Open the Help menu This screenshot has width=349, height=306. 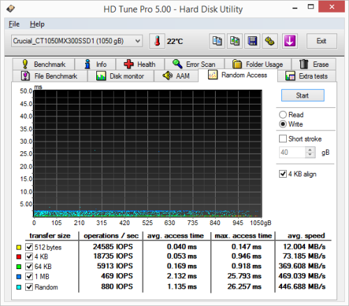(x=37, y=24)
